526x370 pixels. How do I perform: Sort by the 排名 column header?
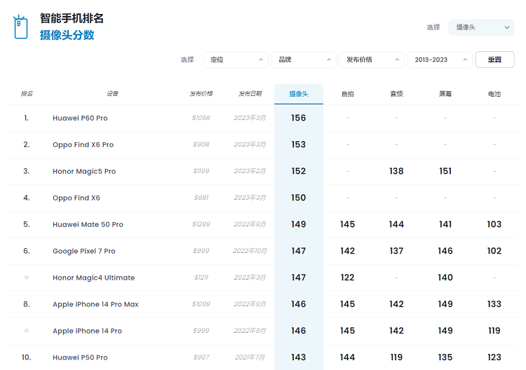coord(27,94)
